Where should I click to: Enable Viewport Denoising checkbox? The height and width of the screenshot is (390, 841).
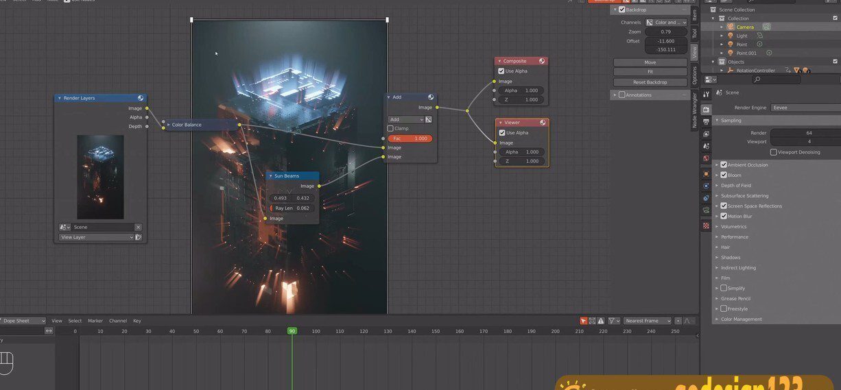(774, 152)
